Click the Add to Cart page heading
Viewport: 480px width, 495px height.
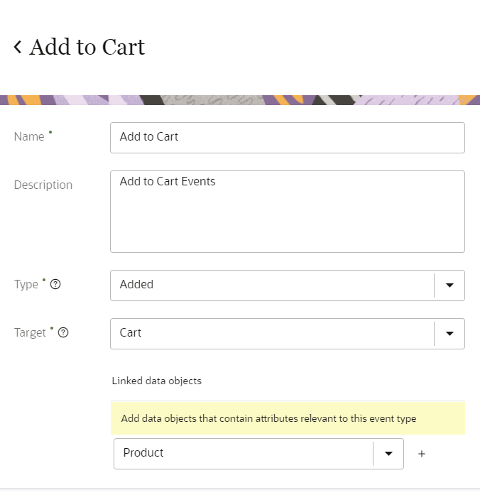pos(87,47)
